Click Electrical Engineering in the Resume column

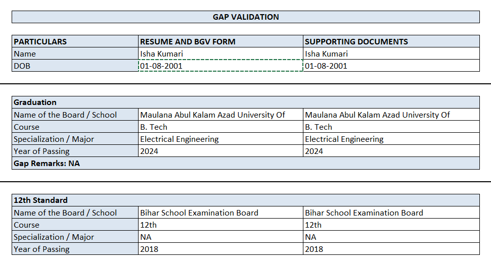tap(220, 139)
